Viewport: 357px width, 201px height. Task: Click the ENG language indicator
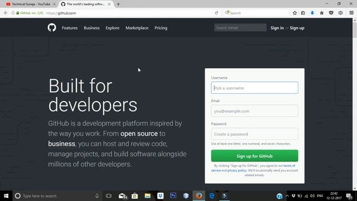click(320, 196)
